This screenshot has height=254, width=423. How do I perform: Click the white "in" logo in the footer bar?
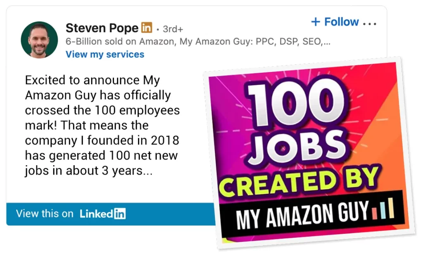pyautogui.click(x=119, y=214)
